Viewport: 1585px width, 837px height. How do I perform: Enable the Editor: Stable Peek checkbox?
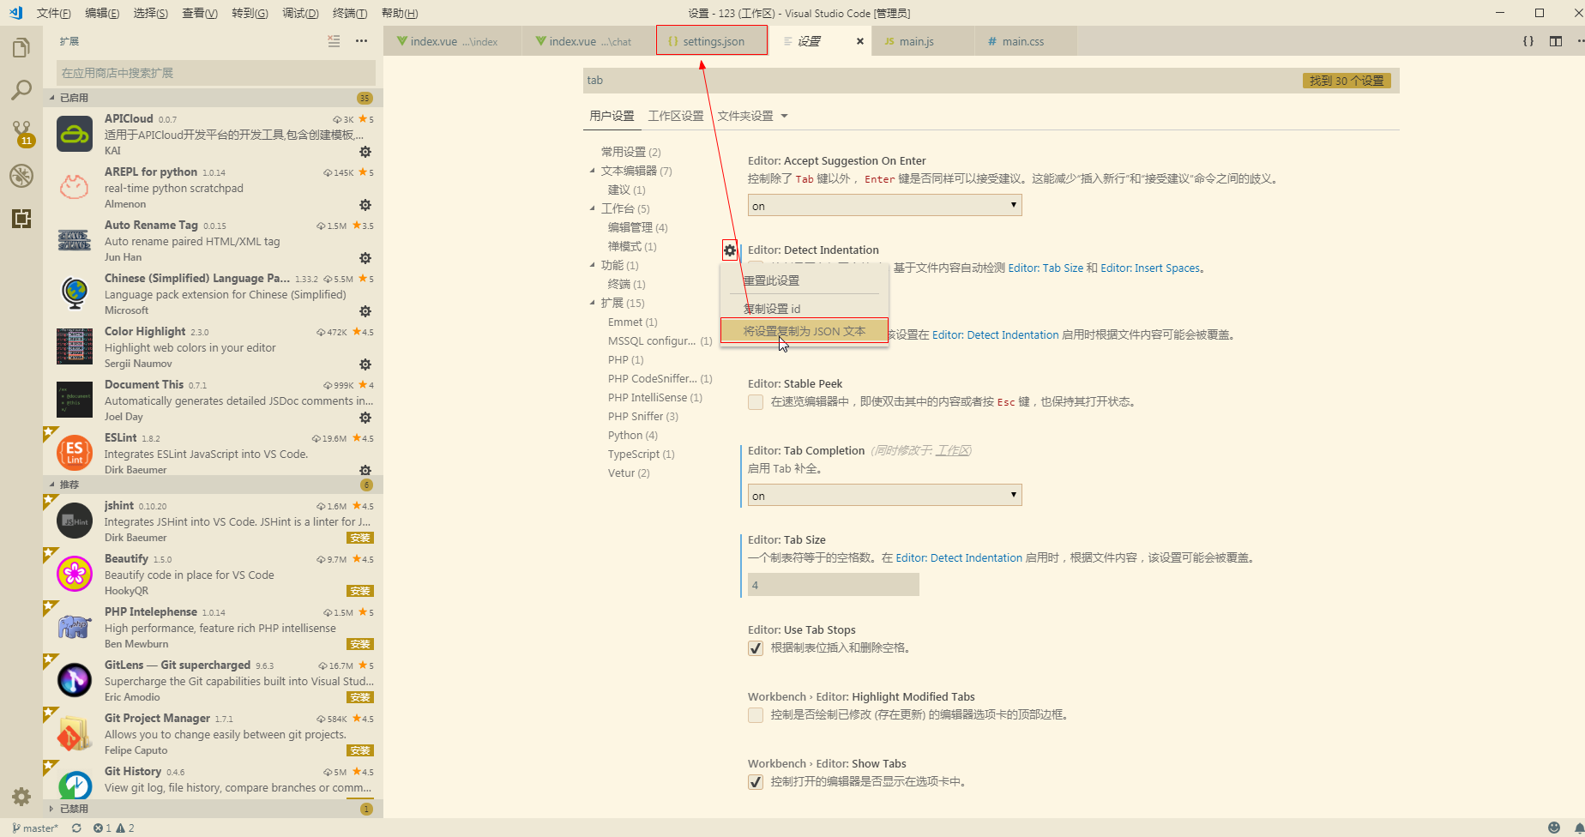[756, 402]
